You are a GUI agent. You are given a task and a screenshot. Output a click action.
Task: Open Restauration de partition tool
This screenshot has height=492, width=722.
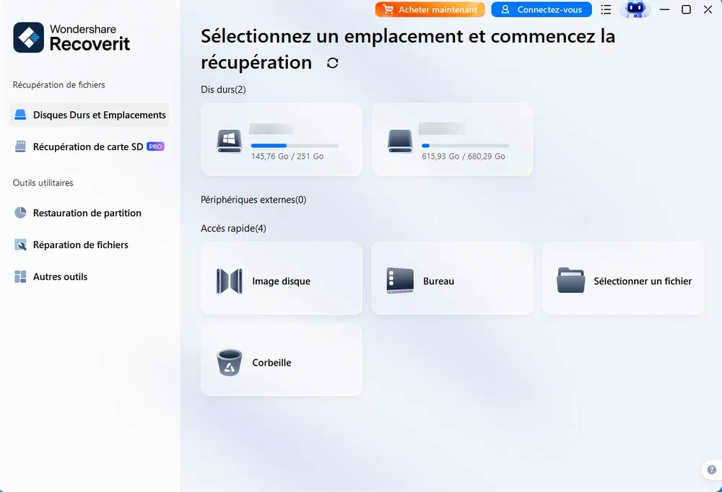point(90,213)
